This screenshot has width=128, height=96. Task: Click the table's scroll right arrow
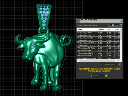(118, 61)
